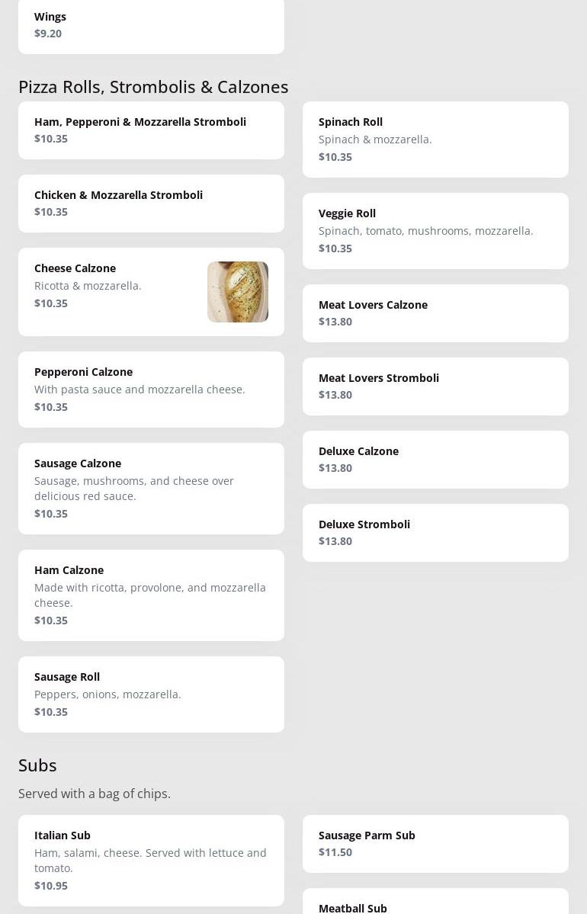
Task: Open the Sausage Calzone card
Action: (x=151, y=489)
